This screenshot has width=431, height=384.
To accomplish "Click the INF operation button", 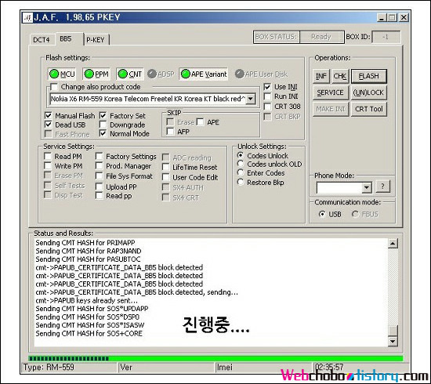I will (321, 76).
